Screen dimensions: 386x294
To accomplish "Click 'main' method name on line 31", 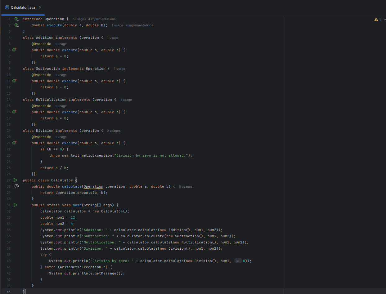I will click(77, 205).
